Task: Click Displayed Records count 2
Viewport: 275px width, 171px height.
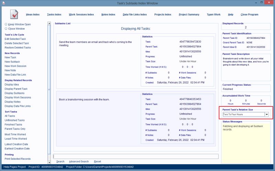Action: 245,27
